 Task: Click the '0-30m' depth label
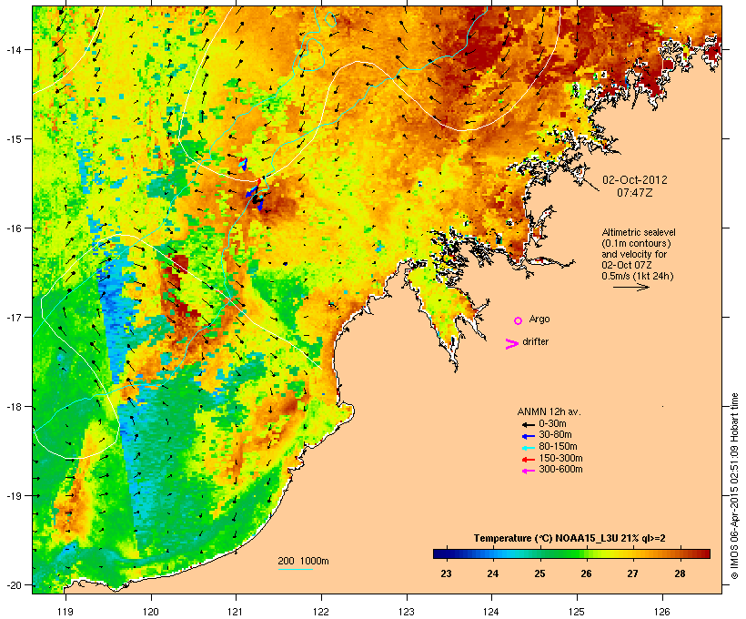(x=552, y=424)
